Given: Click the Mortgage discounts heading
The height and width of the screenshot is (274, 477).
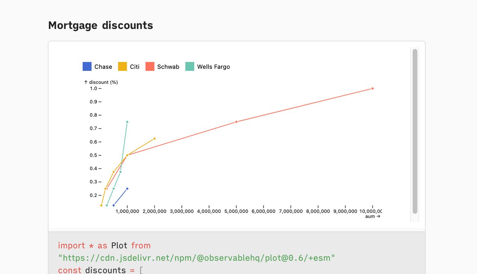Looking at the screenshot, I should pyautogui.click(x=101, y=25).
